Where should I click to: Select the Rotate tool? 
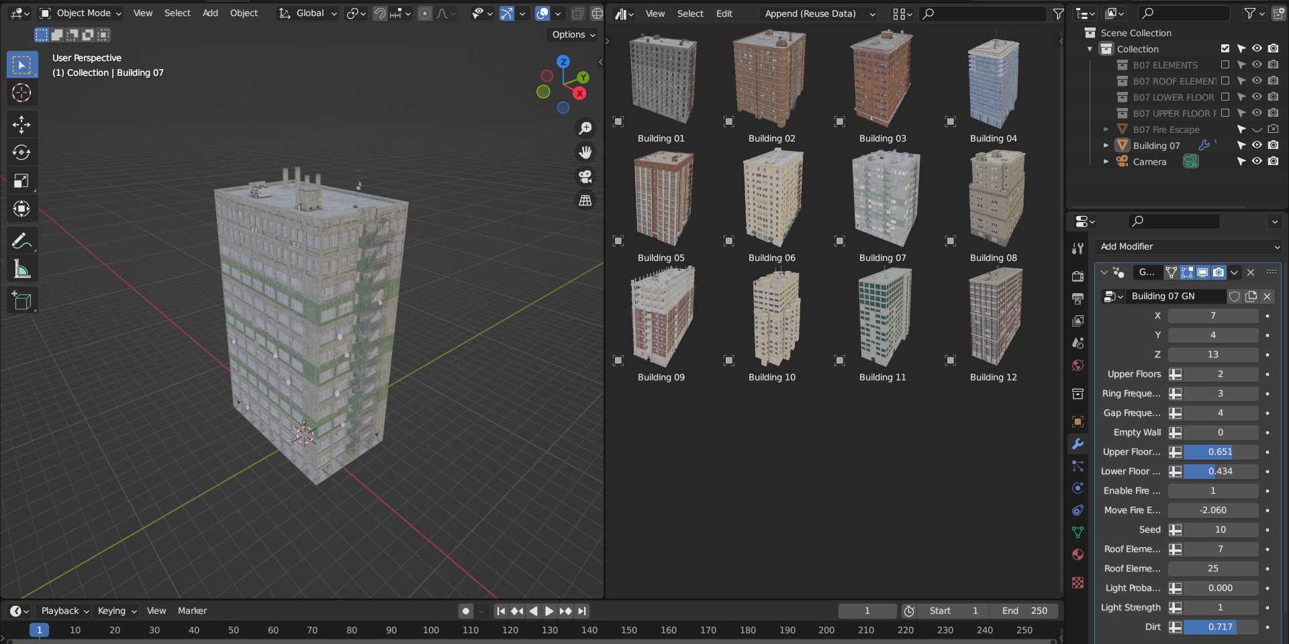click(21, 152)
